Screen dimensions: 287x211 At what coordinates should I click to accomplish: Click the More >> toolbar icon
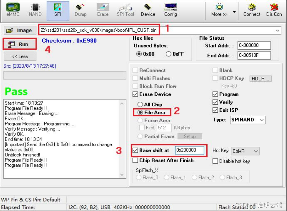pos(219,10)
